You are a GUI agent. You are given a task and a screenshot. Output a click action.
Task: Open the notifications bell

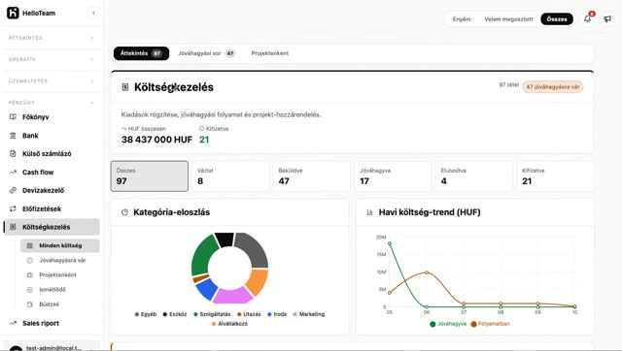587,18
